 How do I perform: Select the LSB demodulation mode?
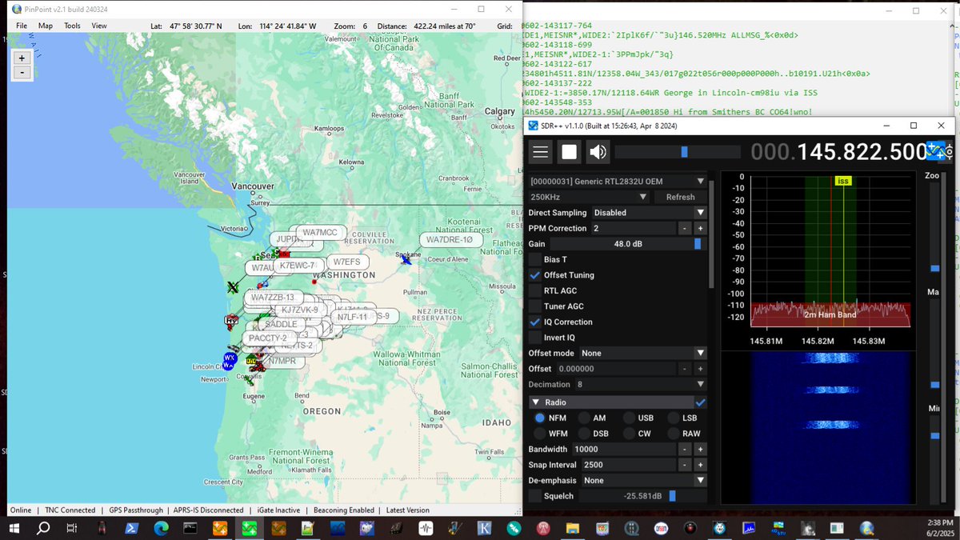pyautogui.click(x=672, y=418)
